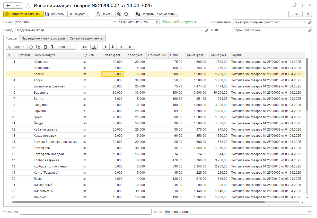Switch to 'Проведение инвентаризации' tab
The height and width of the screenshot is (218, 317).
pos(43,38)
